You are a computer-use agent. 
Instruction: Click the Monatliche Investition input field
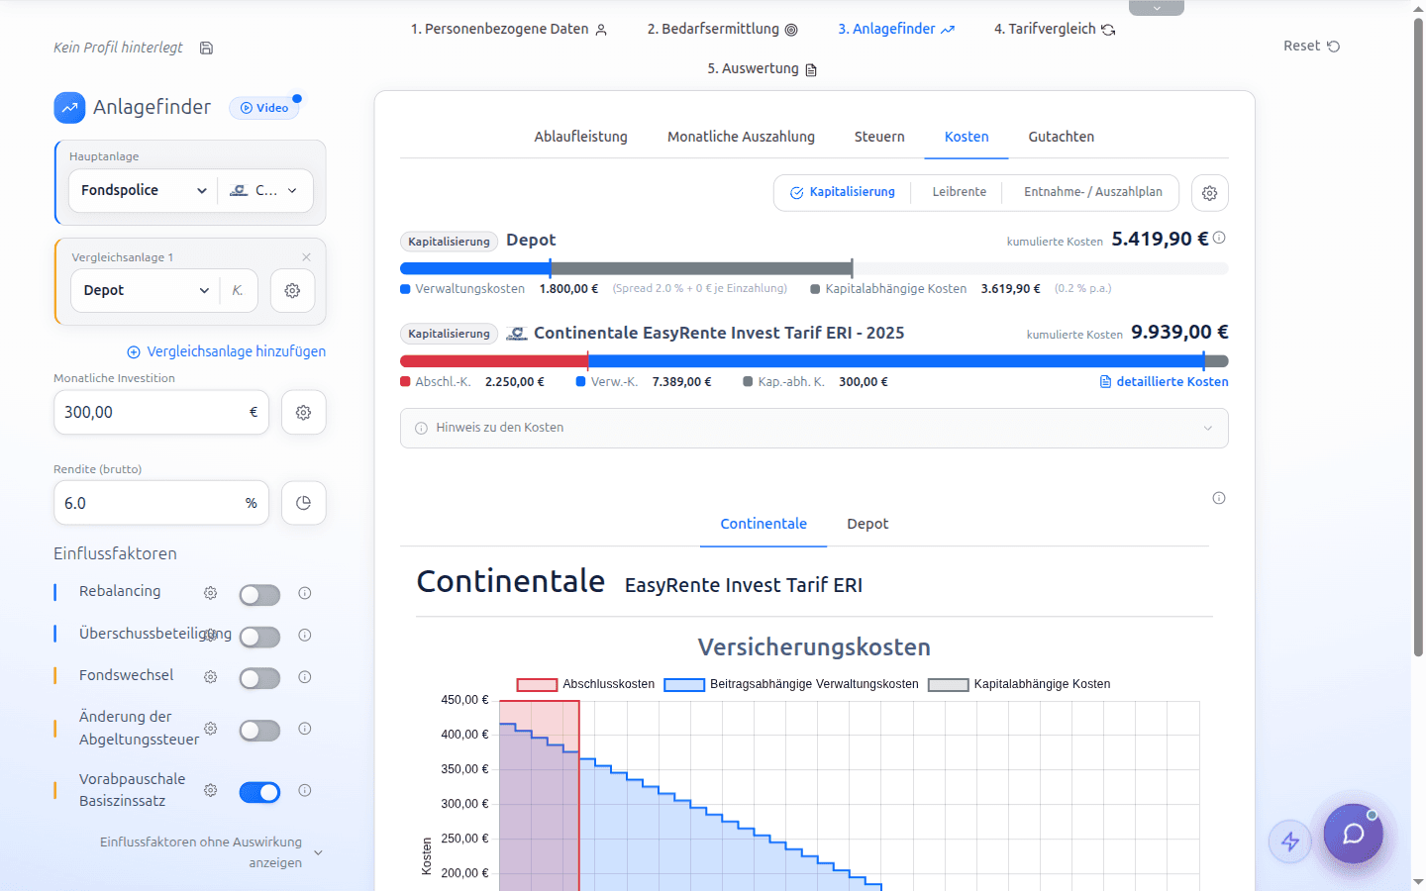pos(160,412)
